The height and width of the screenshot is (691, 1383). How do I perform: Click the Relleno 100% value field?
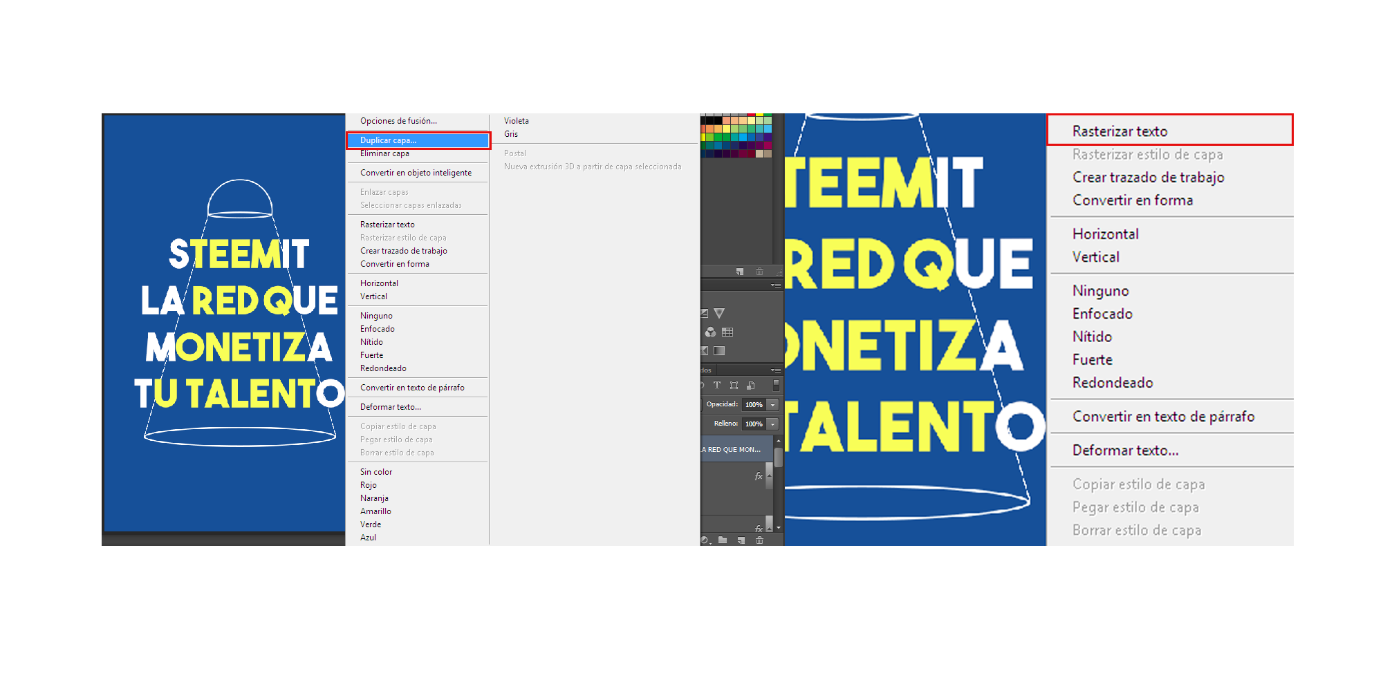click(x=754, y=424)
